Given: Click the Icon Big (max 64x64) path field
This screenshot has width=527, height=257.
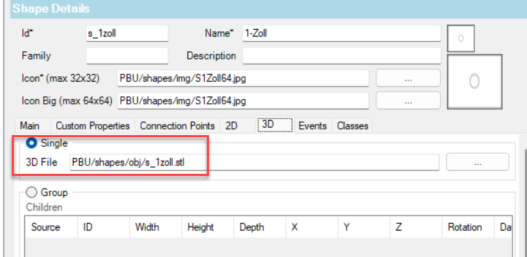Looking at the screenshot, I should (243, 100).
